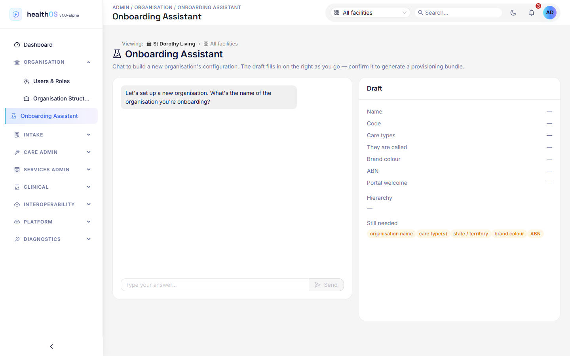Click the Onboarding Assistant flask icon in sidebar

click(x=14, y=116)
